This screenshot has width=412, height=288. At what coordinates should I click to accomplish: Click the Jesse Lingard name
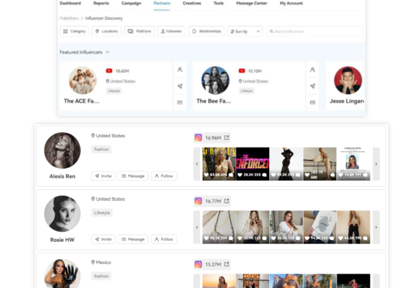pyautogui.click(x=347, y=101)
